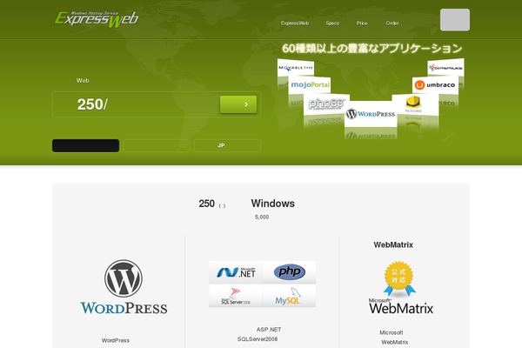The image size is (522, 348).
Task: Click the ExpressWeb logo in the header
Action: click(x=97, y=18)
